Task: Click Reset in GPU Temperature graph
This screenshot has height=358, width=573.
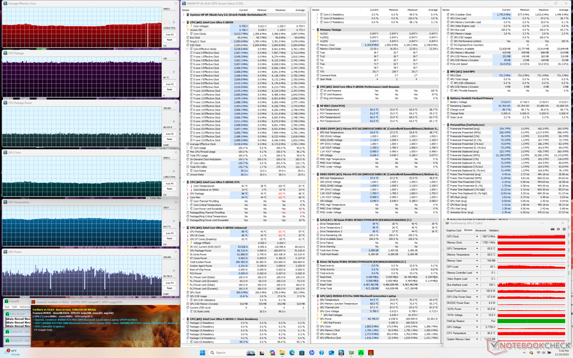Action: [170, 238]
